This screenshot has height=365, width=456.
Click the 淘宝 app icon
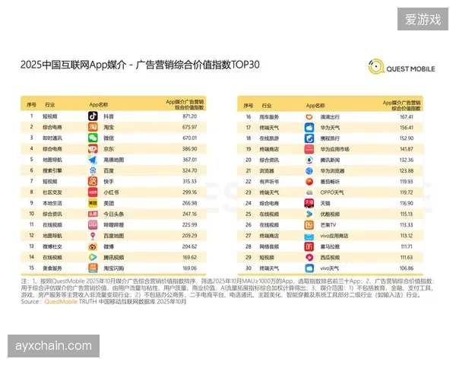(93, 127)
